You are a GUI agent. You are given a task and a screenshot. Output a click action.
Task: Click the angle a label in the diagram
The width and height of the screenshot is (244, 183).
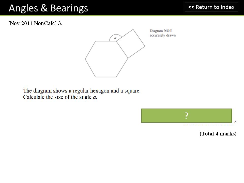pyautogui.click(x=115, y=38)
